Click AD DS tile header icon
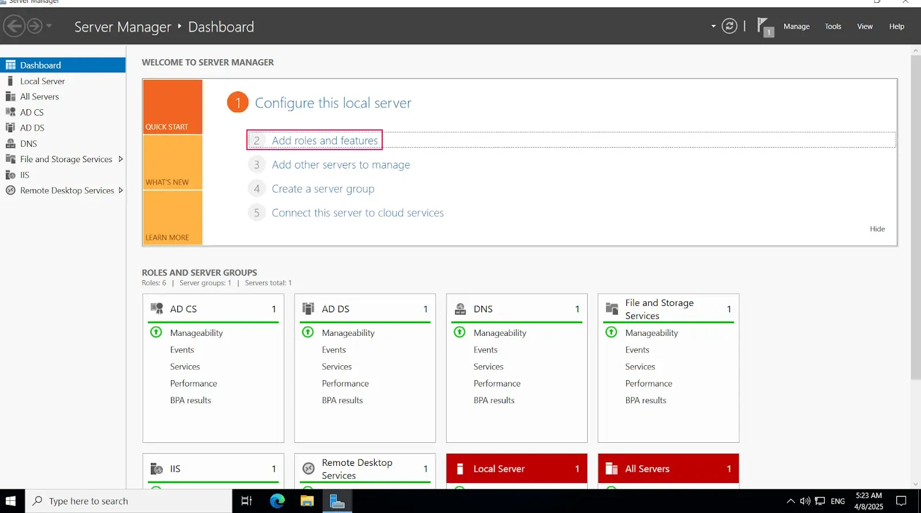 pos(309,309)
